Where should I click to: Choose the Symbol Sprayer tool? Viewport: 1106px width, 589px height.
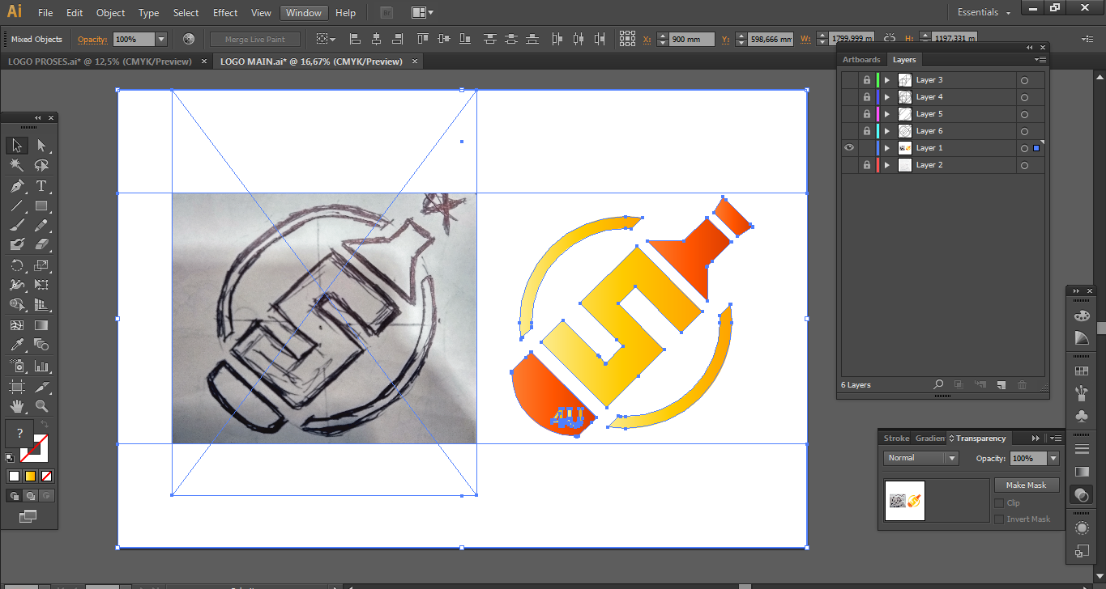(x=16, y=366)
